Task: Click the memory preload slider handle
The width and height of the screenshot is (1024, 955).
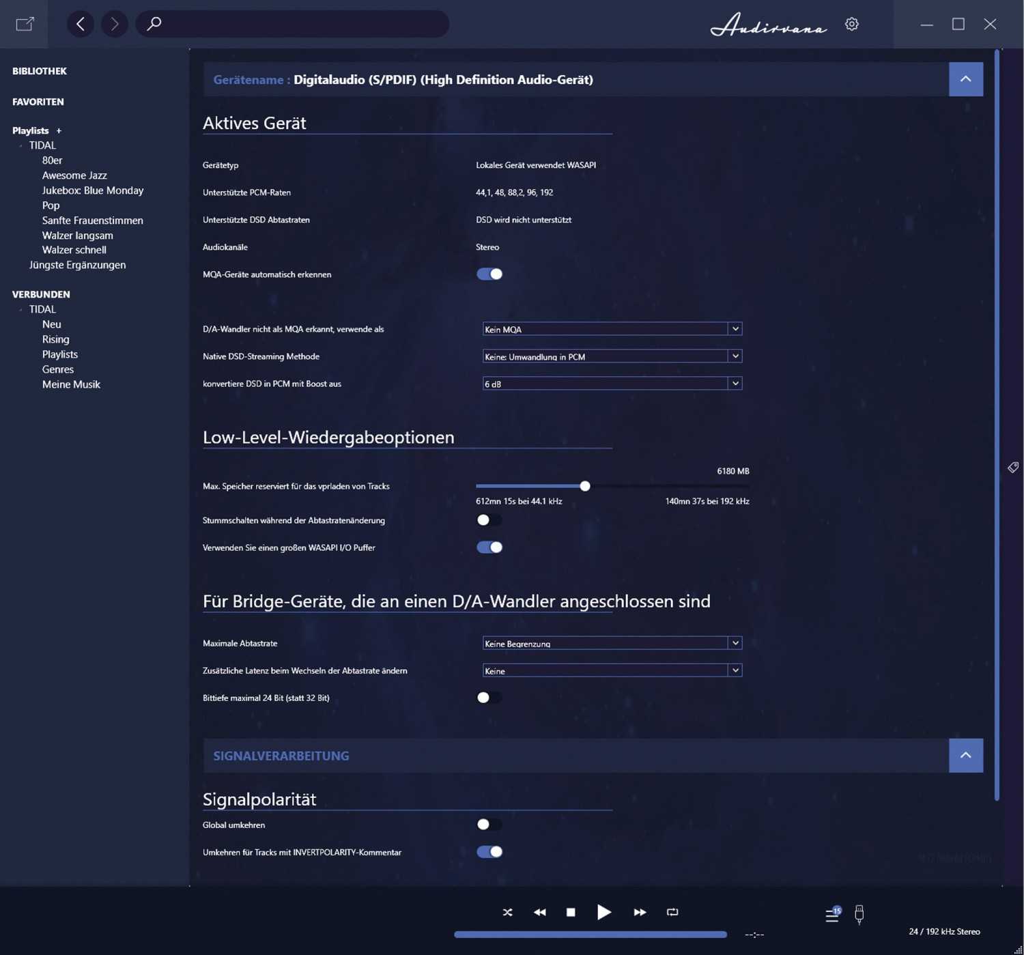Action: 585,486
